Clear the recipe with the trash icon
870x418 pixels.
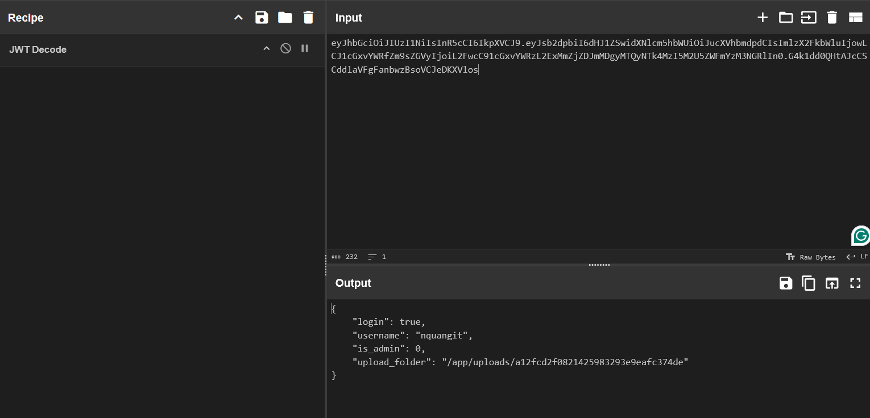[x=308, y=18]
